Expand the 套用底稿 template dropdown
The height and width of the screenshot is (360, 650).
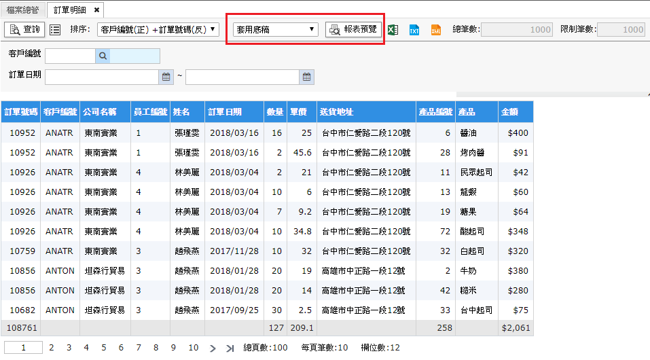pyautogui.click(x=275, y=29)
